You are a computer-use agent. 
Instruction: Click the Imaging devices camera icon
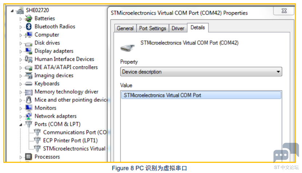(x=29, y=75)
